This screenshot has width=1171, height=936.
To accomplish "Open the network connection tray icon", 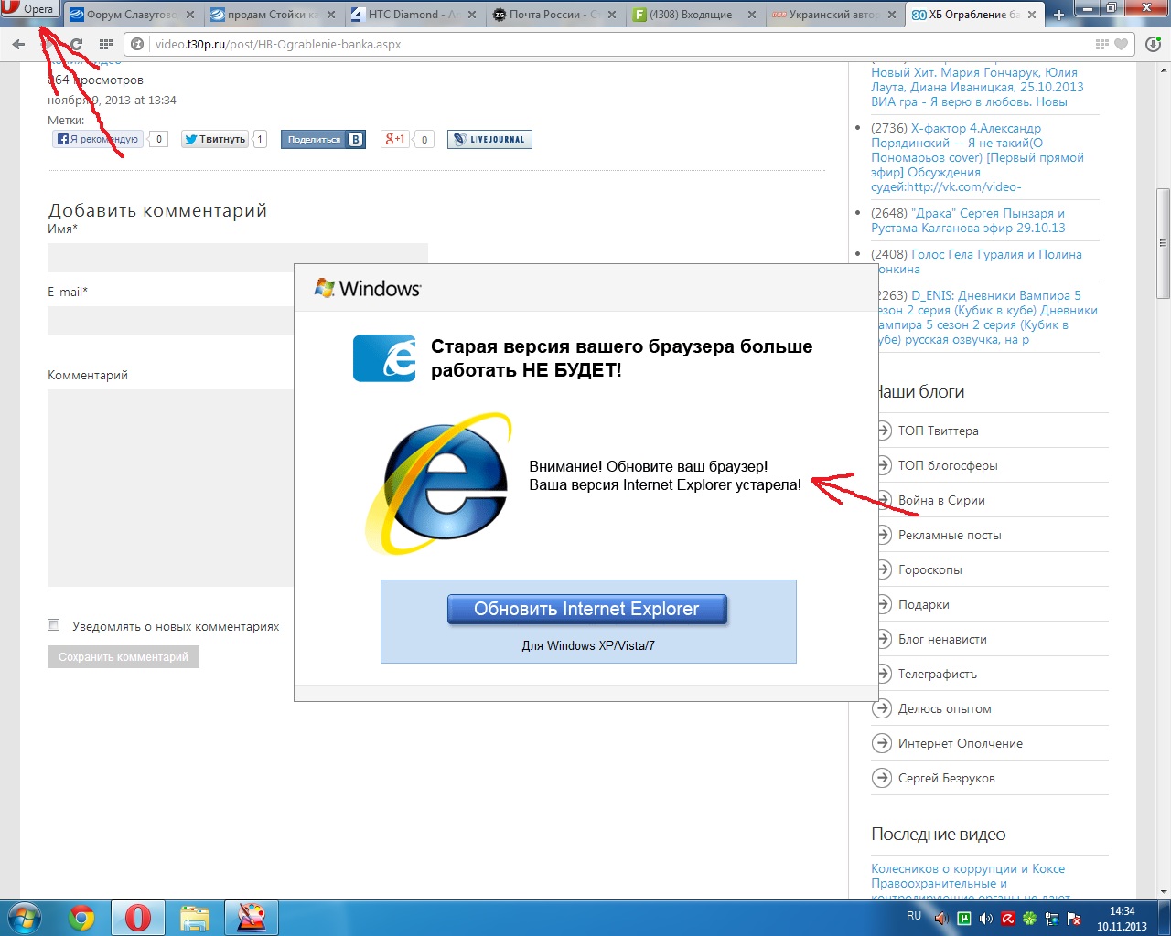I will coord(1052,919).
